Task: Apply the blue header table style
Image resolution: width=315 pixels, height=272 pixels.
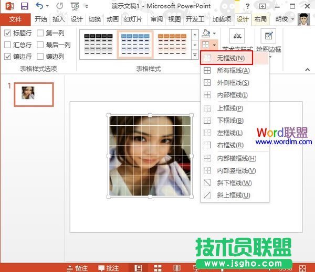Action: (135, 45)
